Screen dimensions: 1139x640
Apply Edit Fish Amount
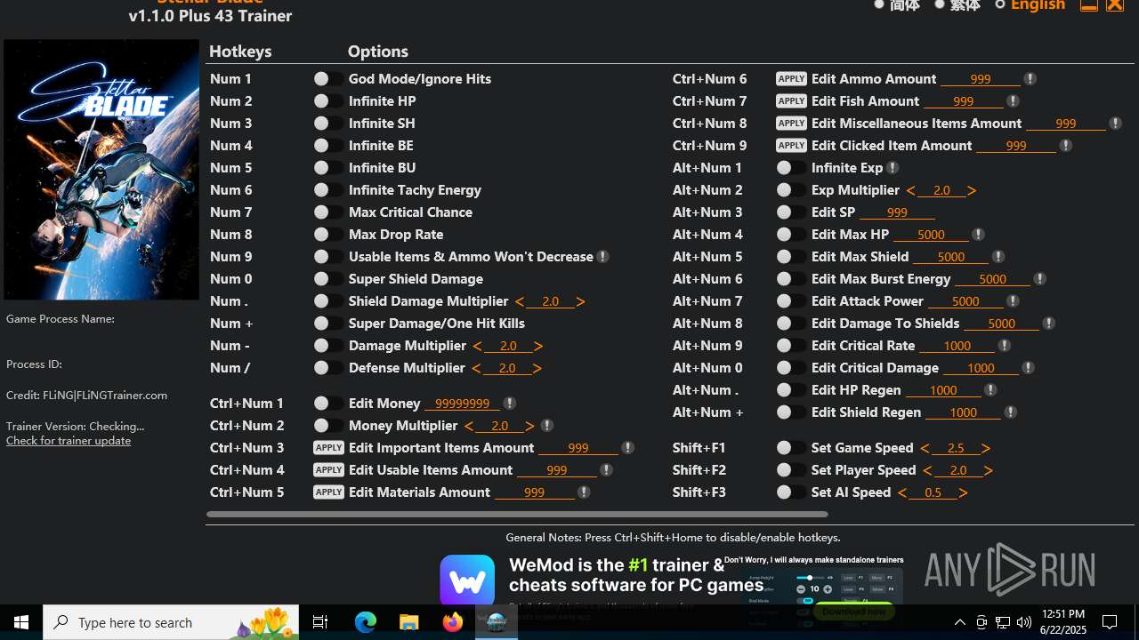point(791,101)
